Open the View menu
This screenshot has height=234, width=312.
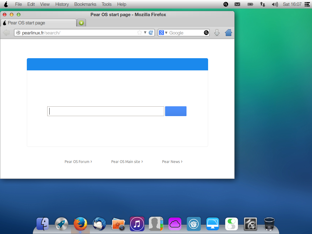45,4
